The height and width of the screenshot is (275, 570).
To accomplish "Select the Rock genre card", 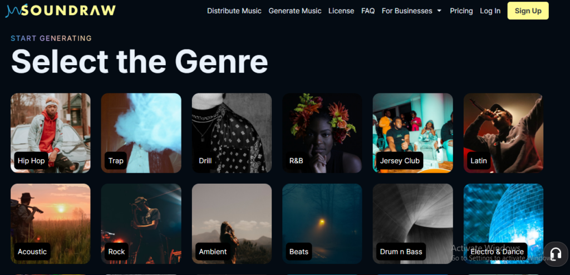I will click(141, 224).
